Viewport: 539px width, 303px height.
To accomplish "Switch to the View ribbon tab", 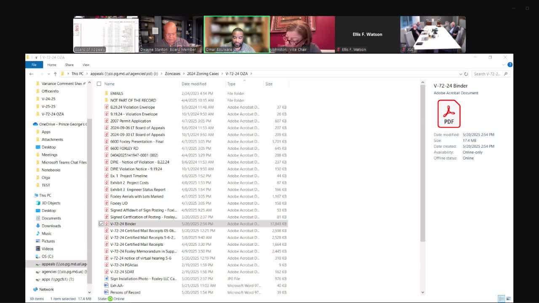I will click(x=85, y=65).
